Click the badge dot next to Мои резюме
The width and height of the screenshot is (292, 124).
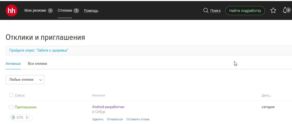click(x=50, y=11)
